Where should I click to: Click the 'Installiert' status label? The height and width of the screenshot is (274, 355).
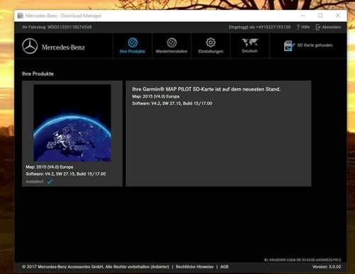pyautogui.click(x=35, y=181)
